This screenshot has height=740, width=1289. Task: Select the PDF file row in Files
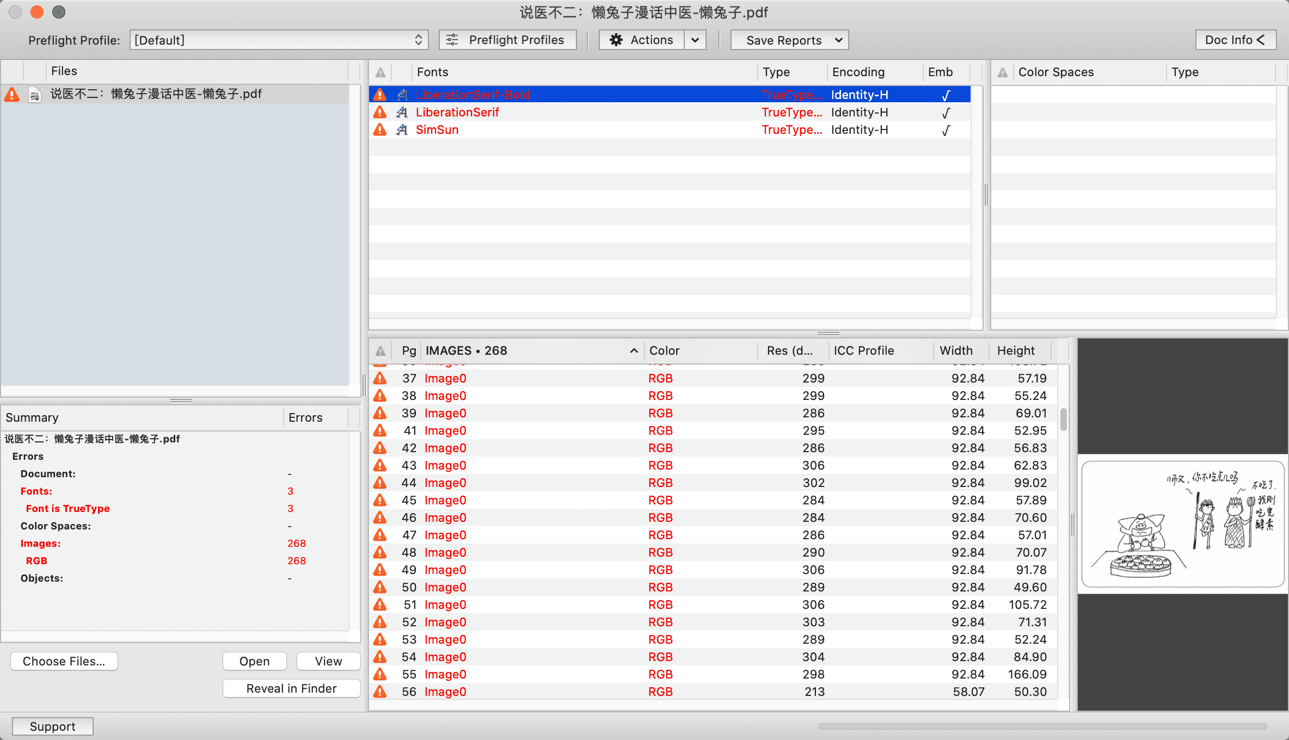pos(175,95)
